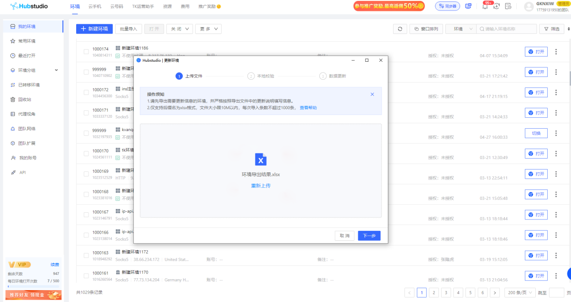Select the checkbox for 新建环境1172
Image resolution: width=571 pixels, height=302 pixels.
pos(86,255)
